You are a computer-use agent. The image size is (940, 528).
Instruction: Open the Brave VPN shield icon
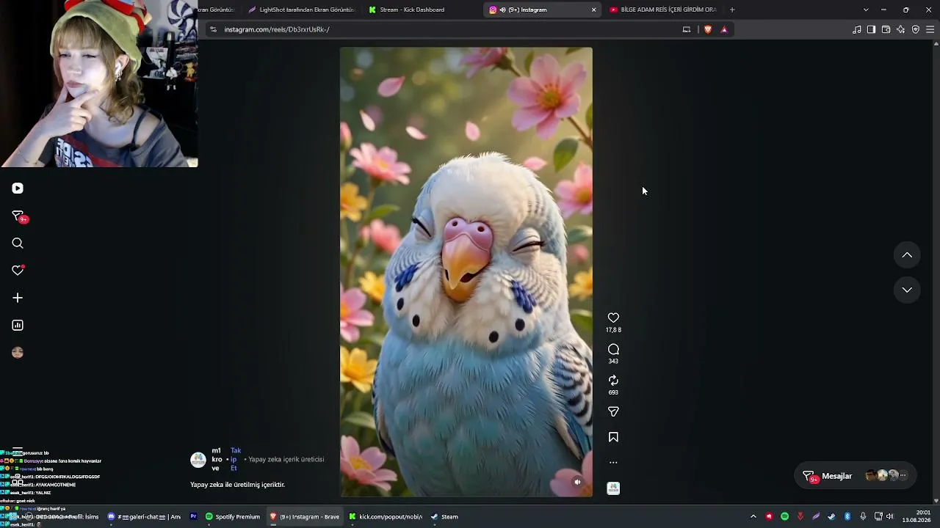click(x=916, y=29)
